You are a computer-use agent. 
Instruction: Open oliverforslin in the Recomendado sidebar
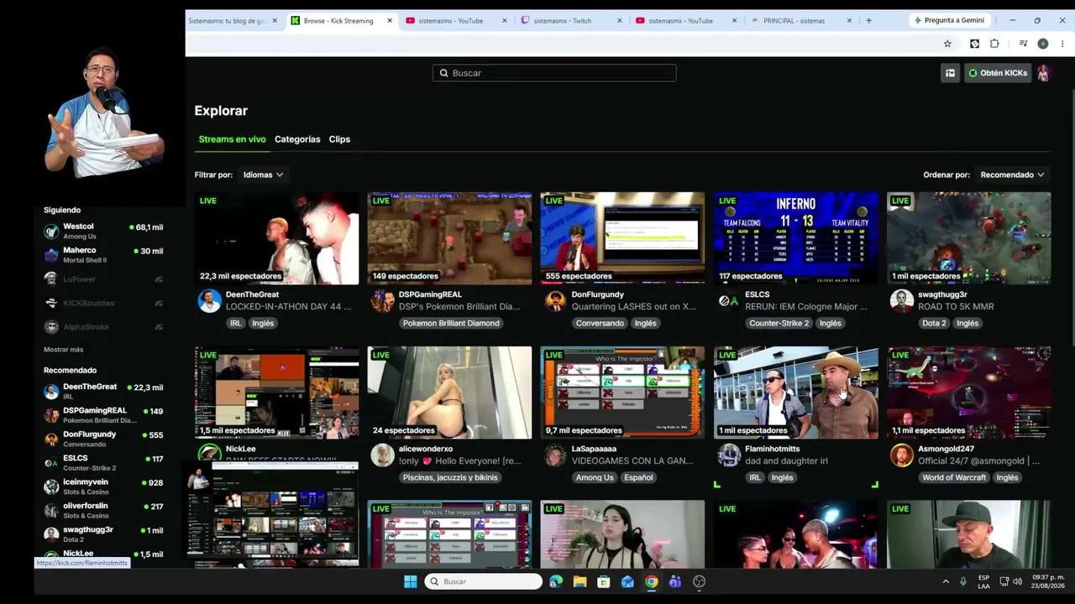point(103,510)
